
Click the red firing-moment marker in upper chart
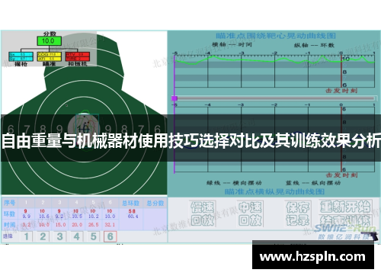coord(341,71)
